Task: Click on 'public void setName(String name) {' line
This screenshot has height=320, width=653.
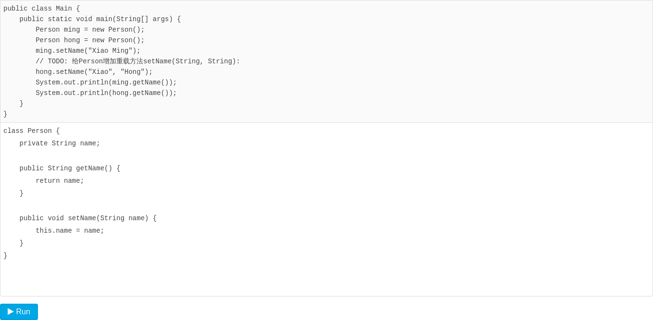Action: (88, 218)
